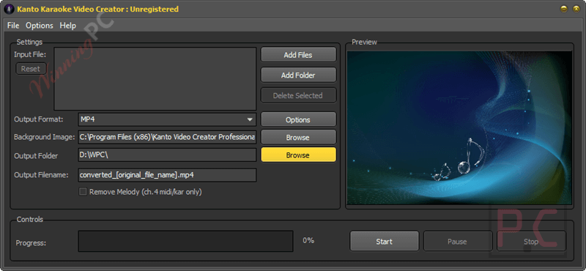586x271 pixels.
Task: Enable the Remove Melody checkbox
Action: click(83, 192)
